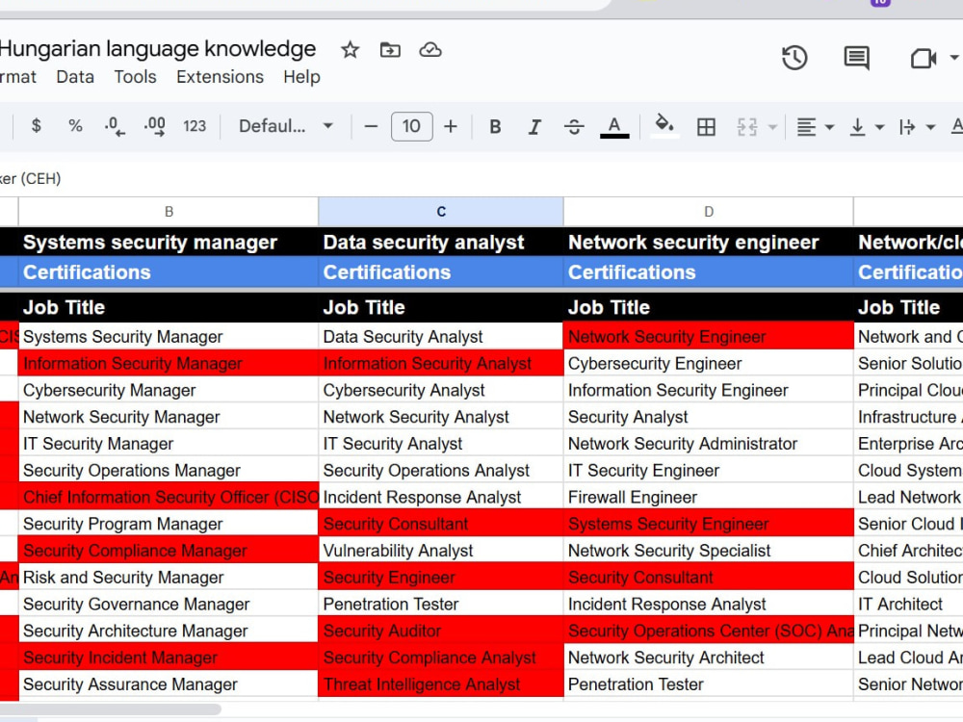
Task: Select Certifications cell in column C
Action: click(x=441, y=272)
